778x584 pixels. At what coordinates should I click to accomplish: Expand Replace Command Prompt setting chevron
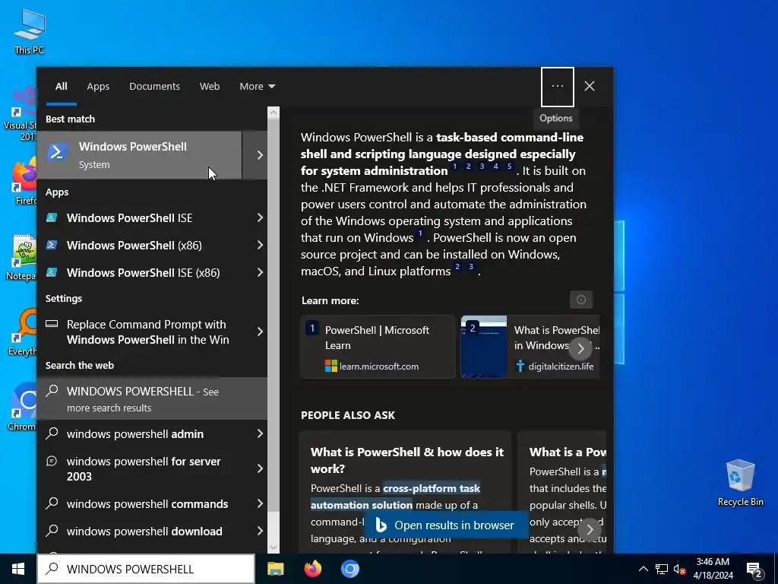pos(260,332)
